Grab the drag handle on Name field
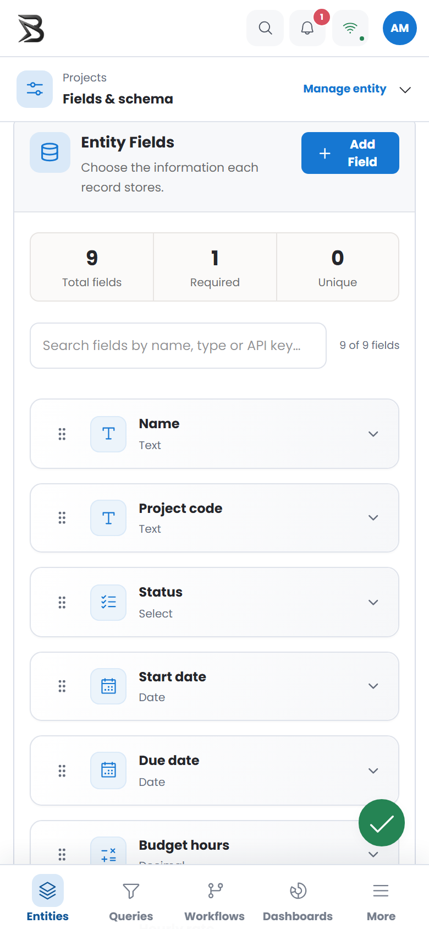The width and height of the screenshot is (429, 929). [x=62, y=434]
